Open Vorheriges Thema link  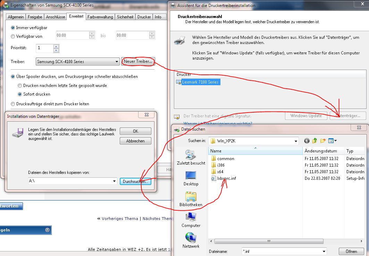coord(120,219)
